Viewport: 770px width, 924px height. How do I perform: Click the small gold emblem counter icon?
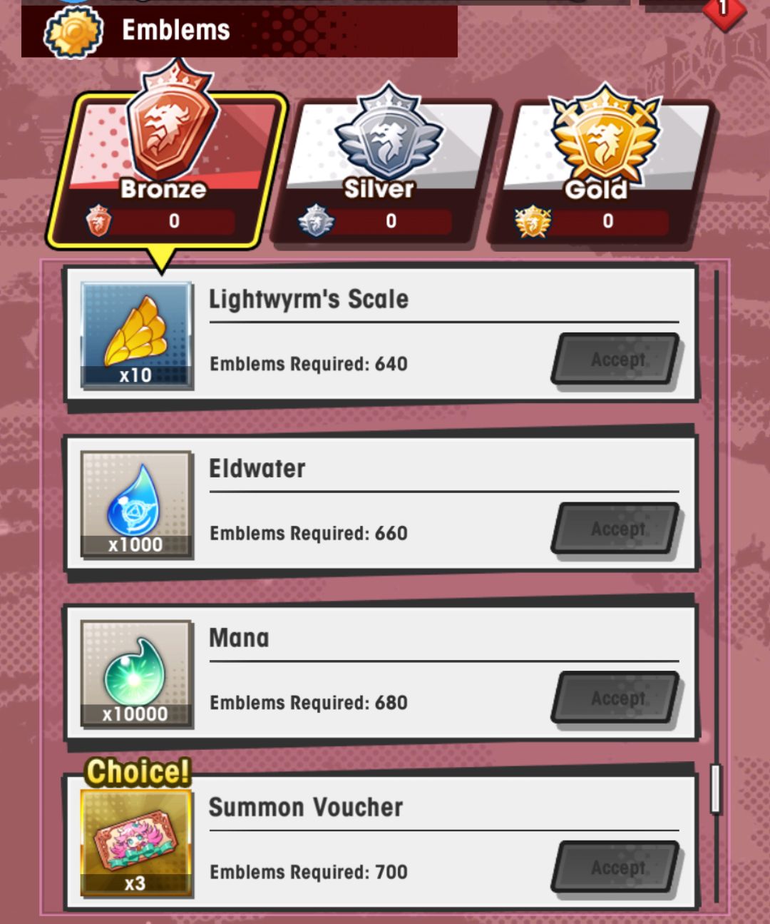click(x=533, y=221)
